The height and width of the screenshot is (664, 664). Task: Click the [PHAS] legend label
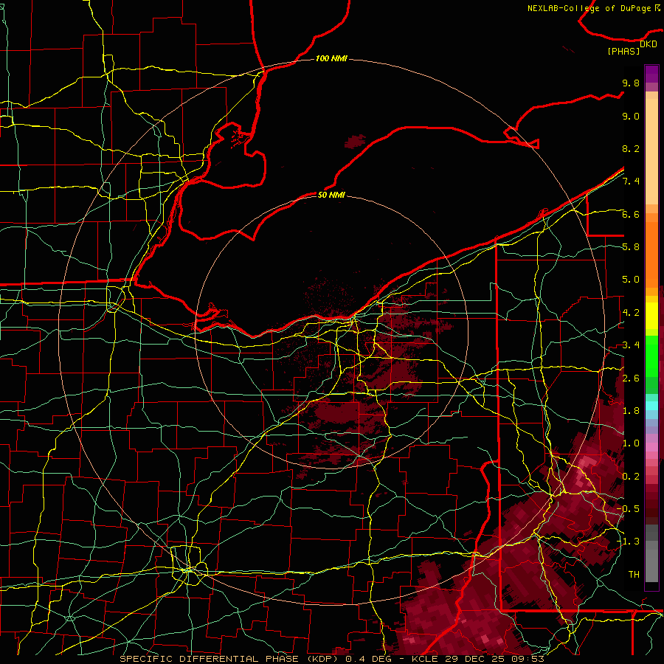point(623,52)
